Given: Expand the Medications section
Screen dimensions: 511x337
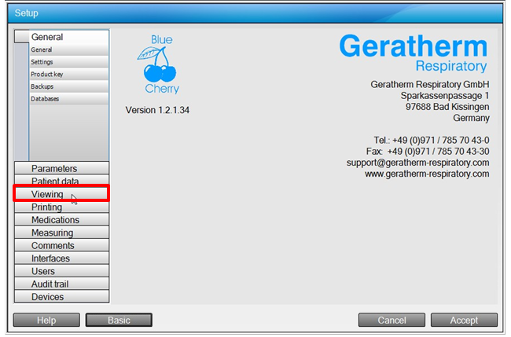Looking at the screenshot, I should (x=61, y=219).
